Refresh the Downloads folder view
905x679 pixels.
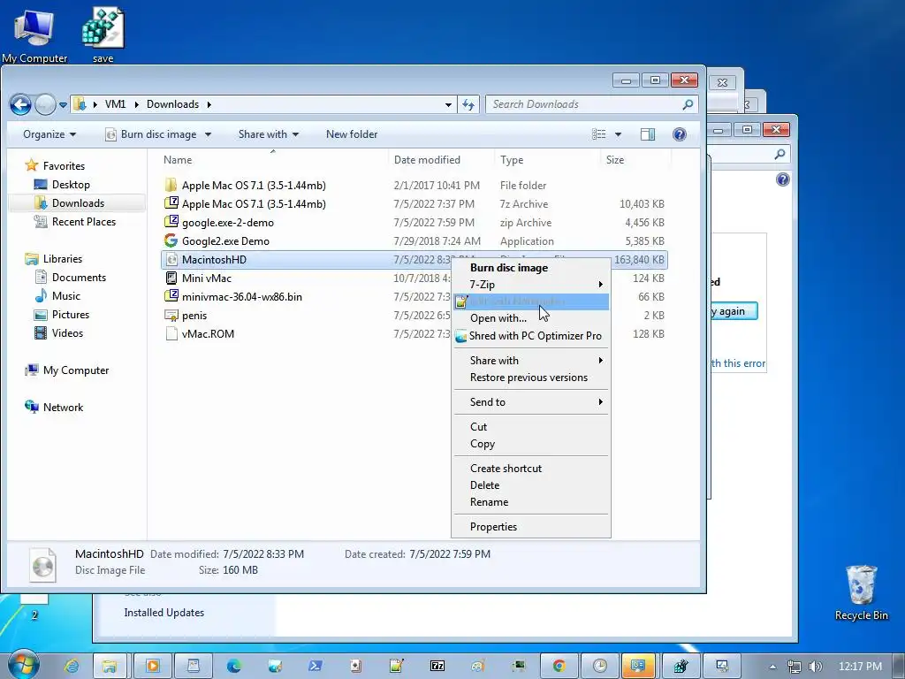pyautogui.click(x=468, y=104)
